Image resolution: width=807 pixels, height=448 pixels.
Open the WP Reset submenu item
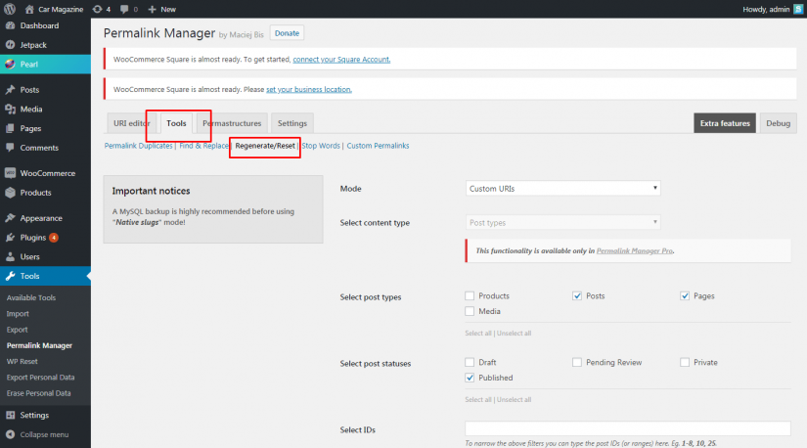(x=22, y=362)
